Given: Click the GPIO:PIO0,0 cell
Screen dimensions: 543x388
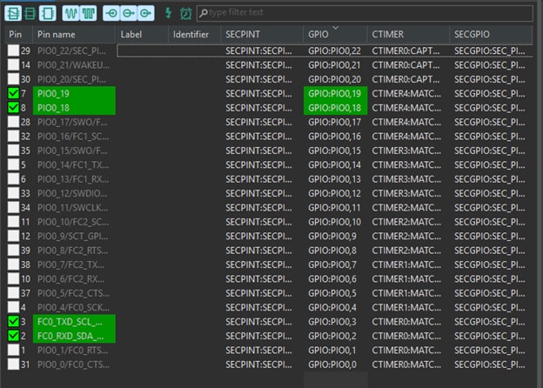Looking at the screenshot, I should (x=335, y=365).
